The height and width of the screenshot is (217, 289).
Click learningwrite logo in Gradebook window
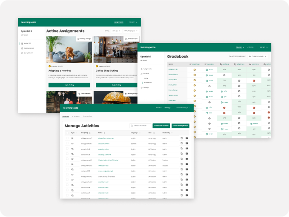(x=148, y=47)
